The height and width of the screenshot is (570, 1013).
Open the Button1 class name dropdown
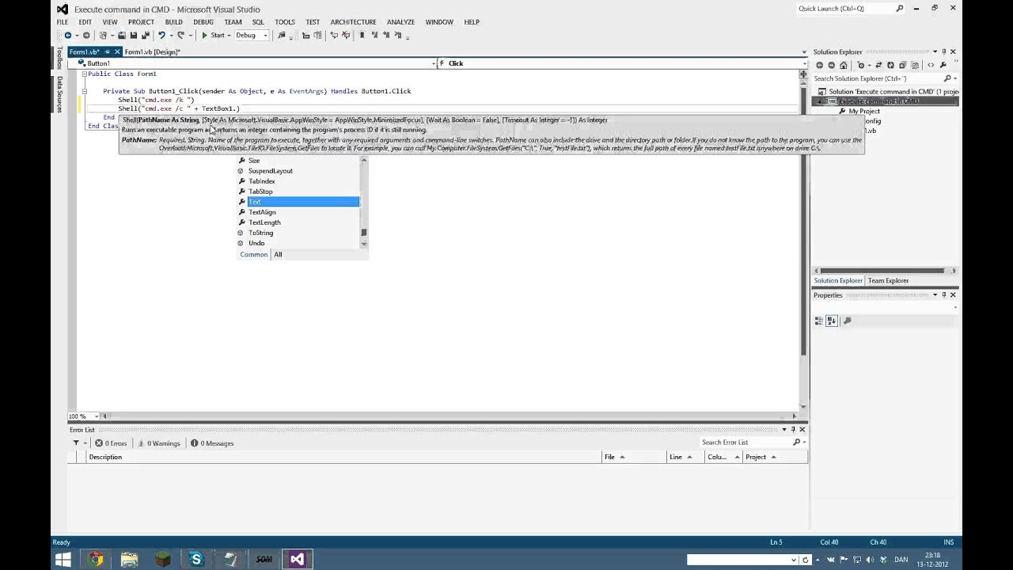[433, 63]
